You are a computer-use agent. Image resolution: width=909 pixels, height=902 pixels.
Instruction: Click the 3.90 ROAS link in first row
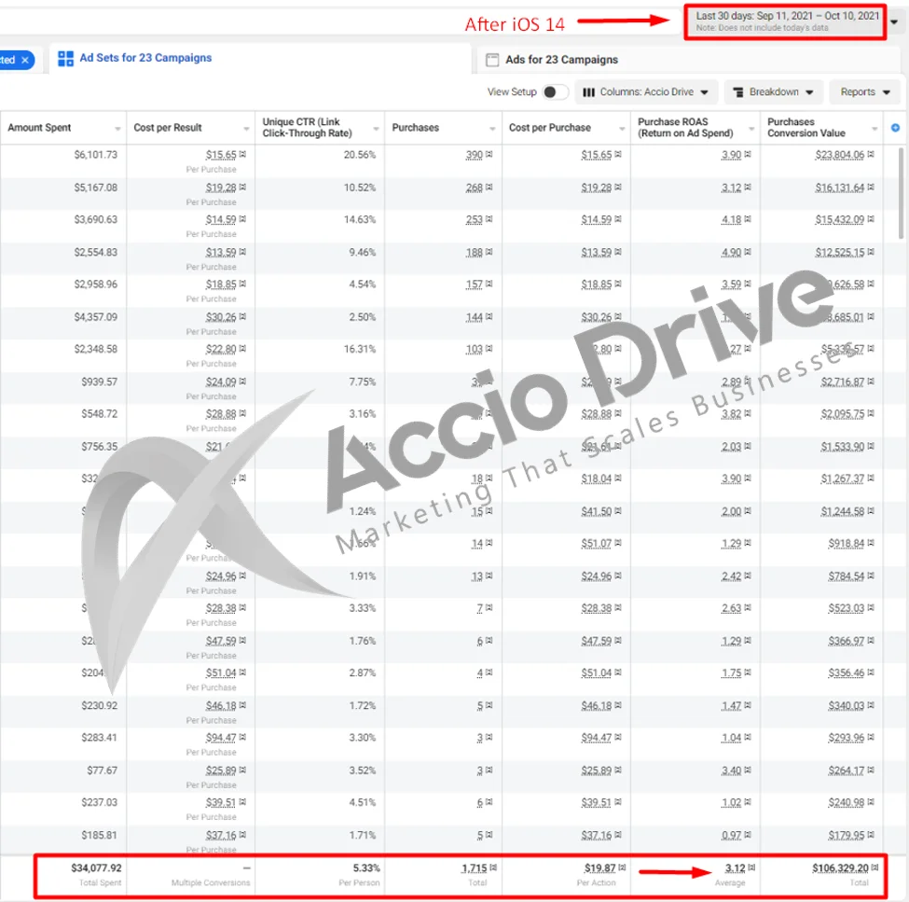point(731,155)
